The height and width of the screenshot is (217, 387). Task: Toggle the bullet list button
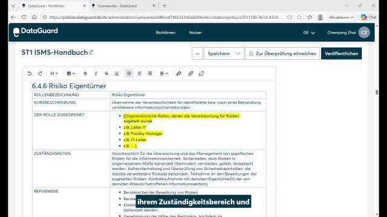click(150, 74)
